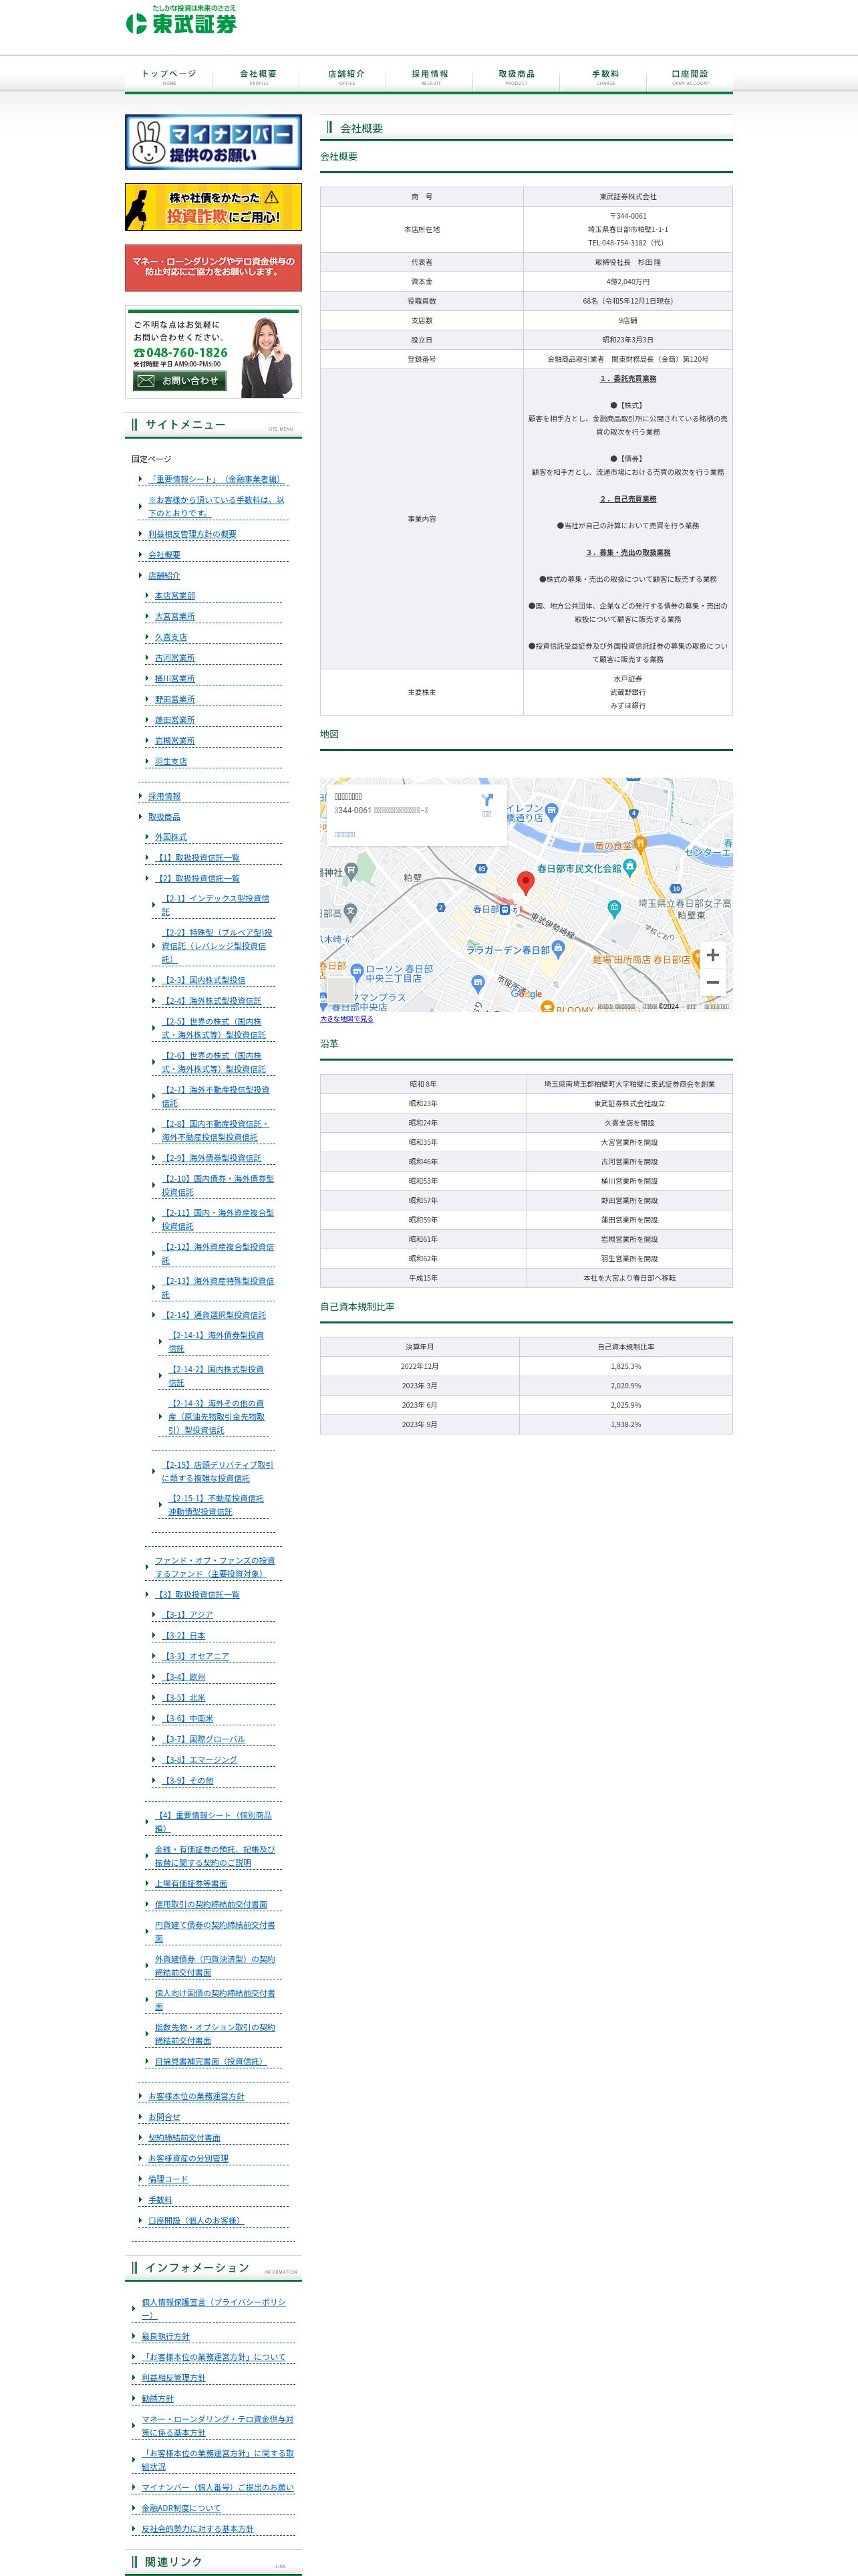Open 【2-14-2】国内株式型投資信託 link
858x2576 pixels.
(x=216, y=1376)
